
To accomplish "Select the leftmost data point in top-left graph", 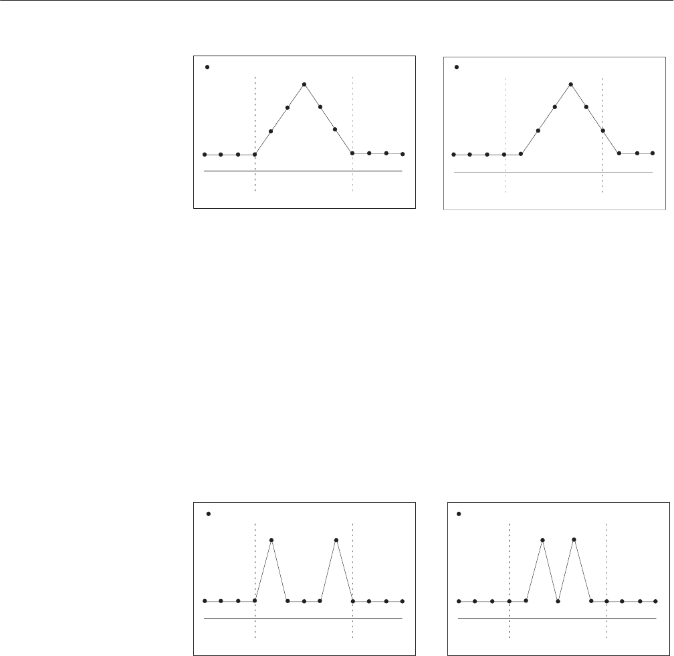I will tap(205, 155).
